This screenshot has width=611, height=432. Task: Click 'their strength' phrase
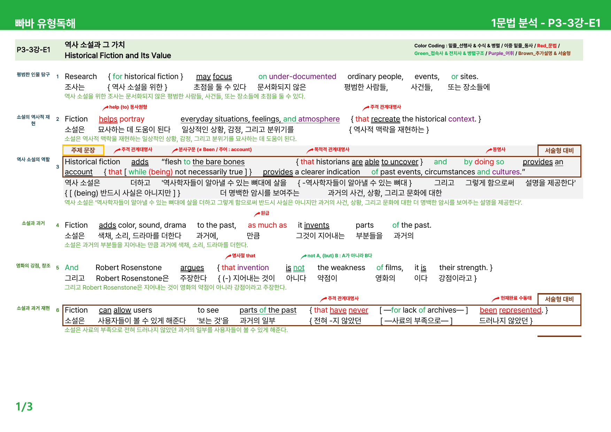tap(463, 268)
